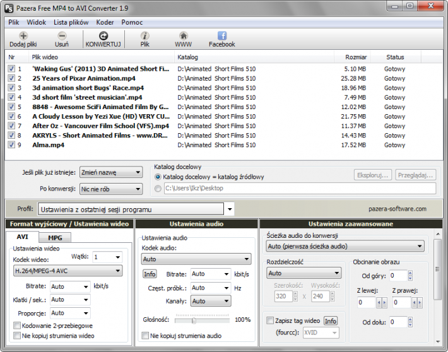This screenshot has height=352, width=448.
Task: Open Jeśli plik już istnieje dropdown
Action: [x=111, y=172]
